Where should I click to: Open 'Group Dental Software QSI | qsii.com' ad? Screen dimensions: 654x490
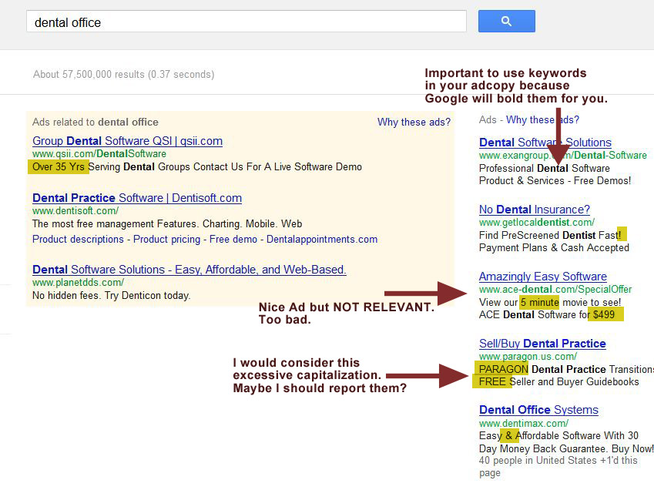127,141
